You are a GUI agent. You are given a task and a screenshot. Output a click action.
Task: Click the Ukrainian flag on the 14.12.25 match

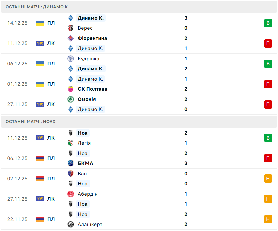coord(40,23)
